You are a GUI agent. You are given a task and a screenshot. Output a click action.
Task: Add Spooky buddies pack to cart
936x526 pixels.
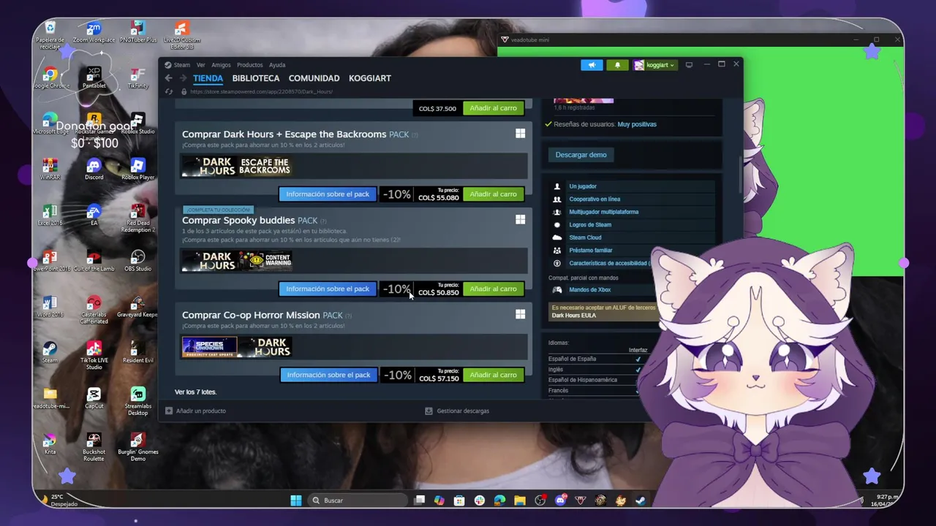pyautogui.click(x=494, y=289)
